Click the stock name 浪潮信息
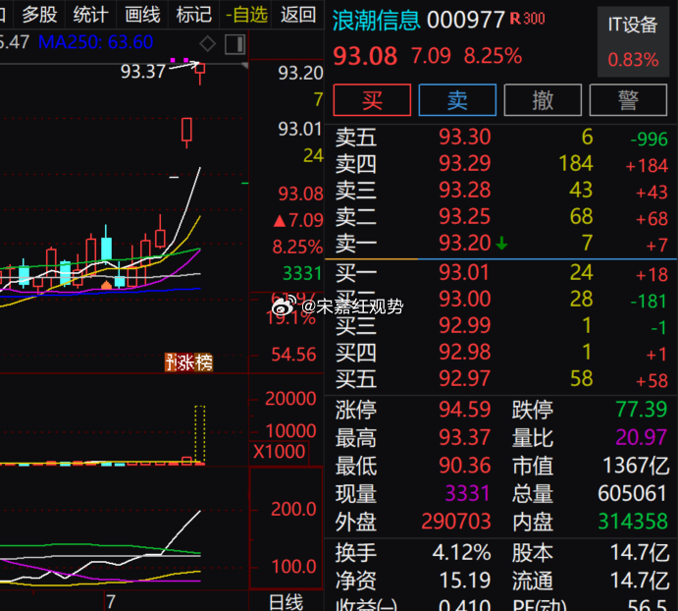This screenshot has width=678, height=611. click(x=376, y=20)
